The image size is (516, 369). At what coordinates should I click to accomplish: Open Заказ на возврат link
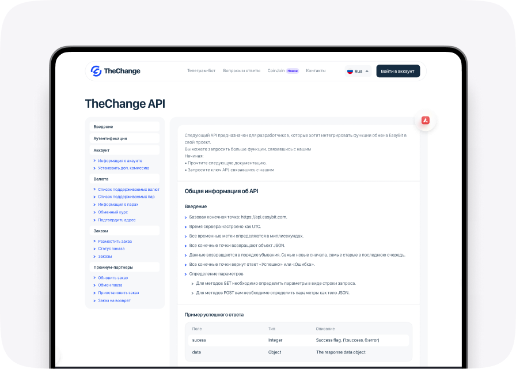point(114,300)
